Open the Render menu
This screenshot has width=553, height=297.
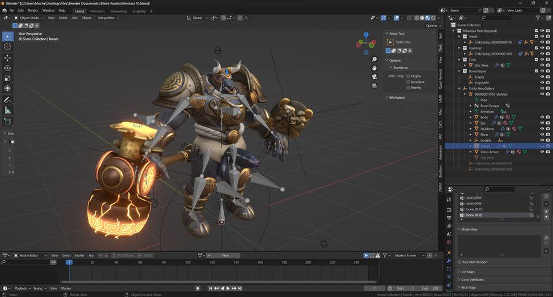point(33,10)
